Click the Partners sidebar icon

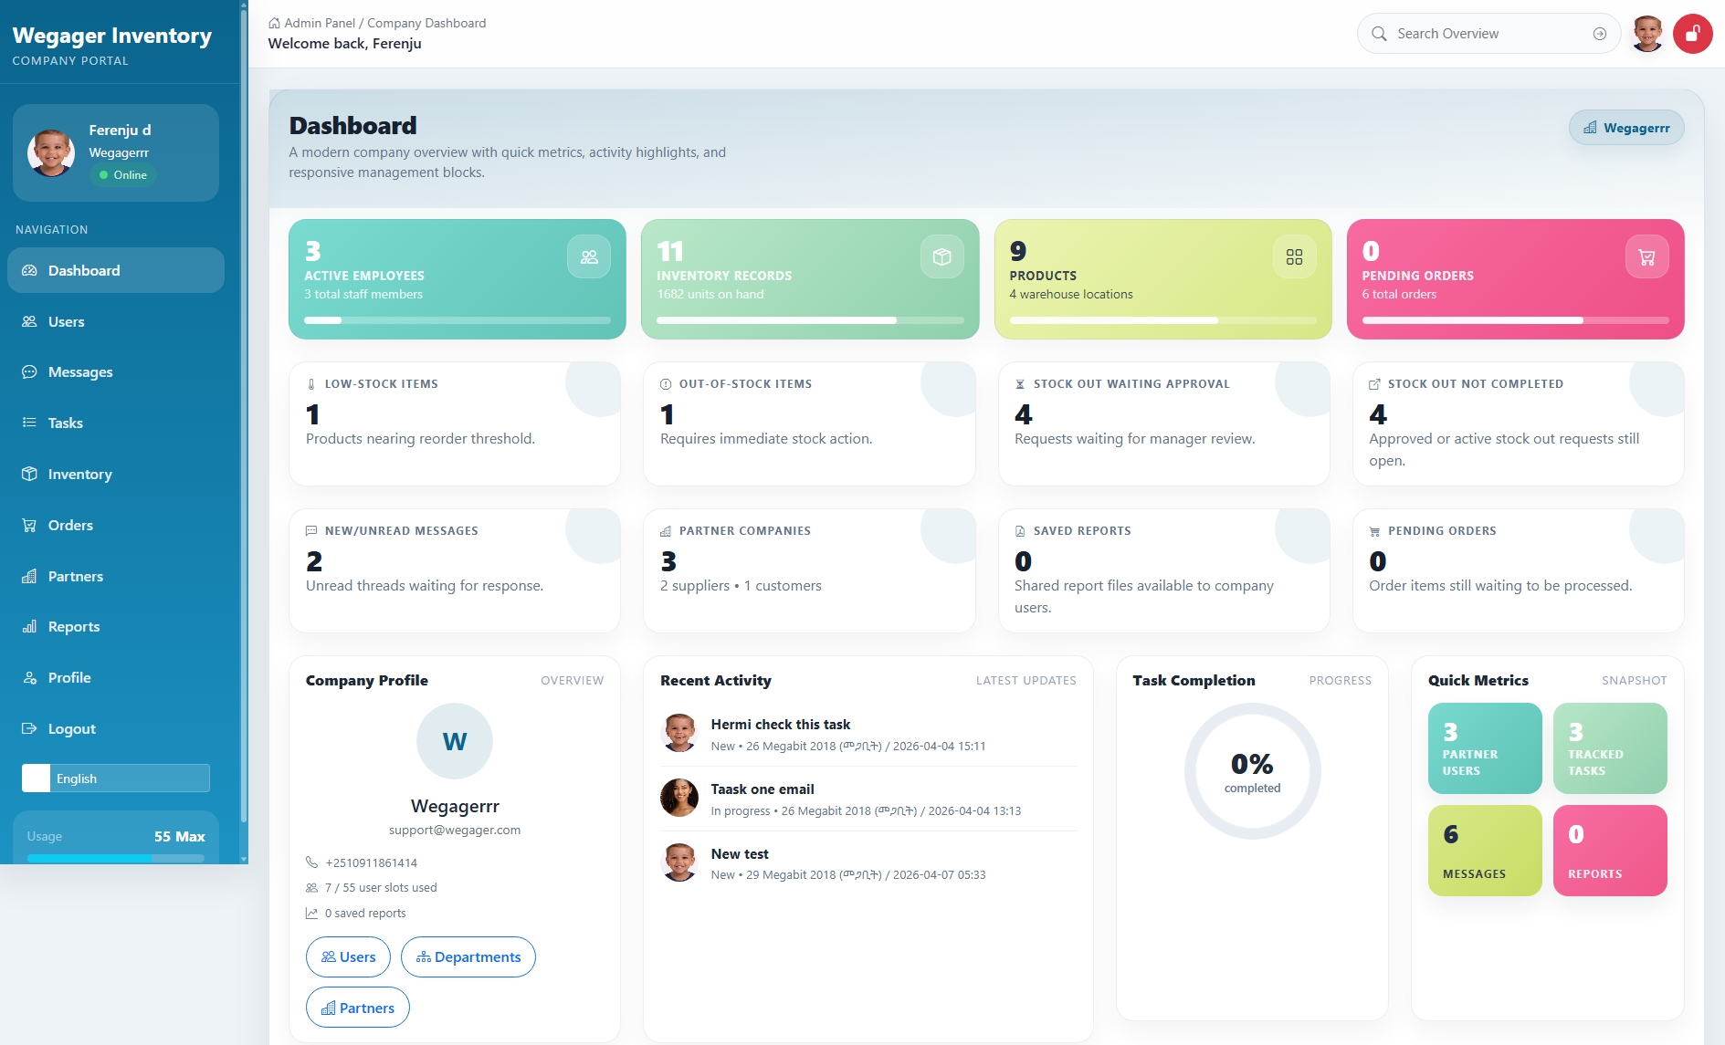(30, 576)
